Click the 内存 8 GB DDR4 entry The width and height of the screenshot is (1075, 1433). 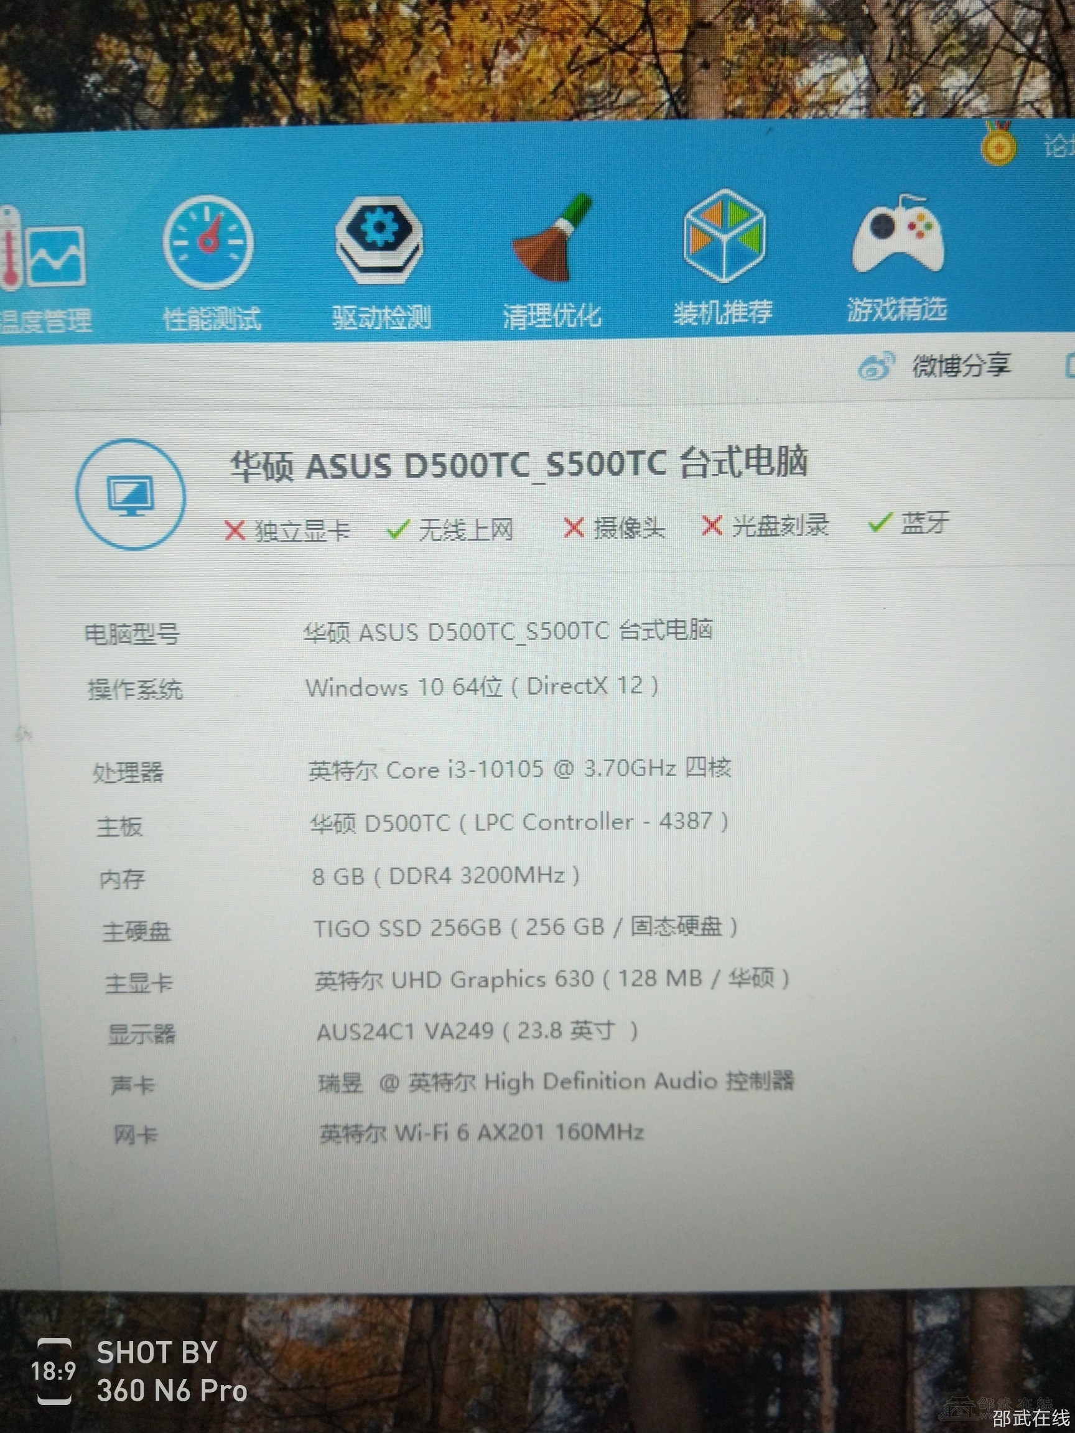(x=446, y=876)
